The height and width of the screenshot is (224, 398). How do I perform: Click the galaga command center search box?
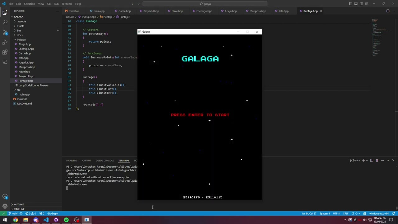205,4
